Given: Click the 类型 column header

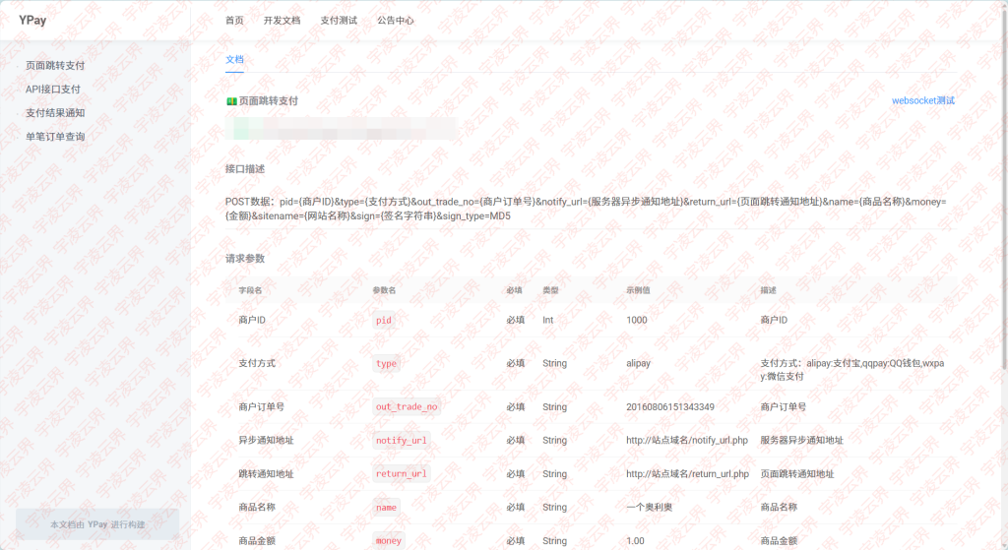Looking at the screenshot, I should (x=550, y=290).
